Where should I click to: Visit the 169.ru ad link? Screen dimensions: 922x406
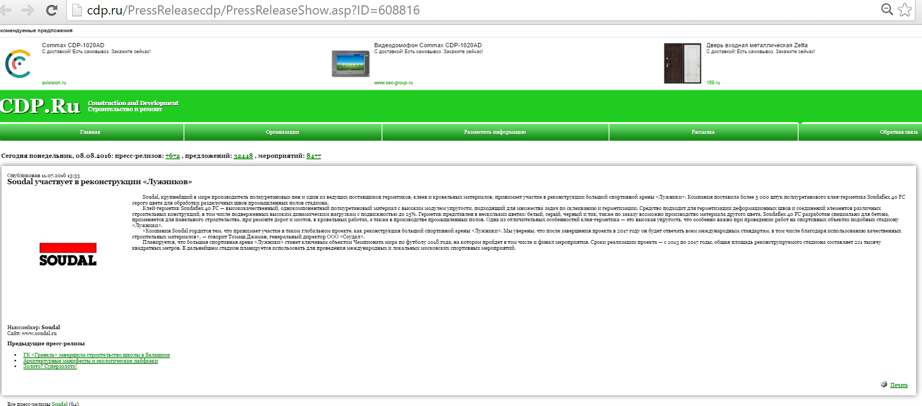713,83
